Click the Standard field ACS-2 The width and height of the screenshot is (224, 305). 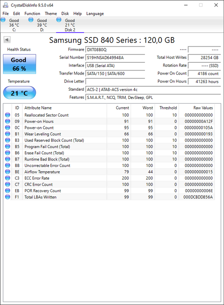pos(153,90)
